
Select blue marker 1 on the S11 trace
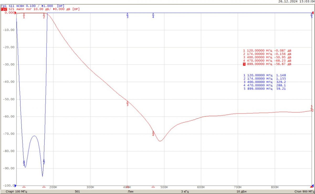(24, 163)
